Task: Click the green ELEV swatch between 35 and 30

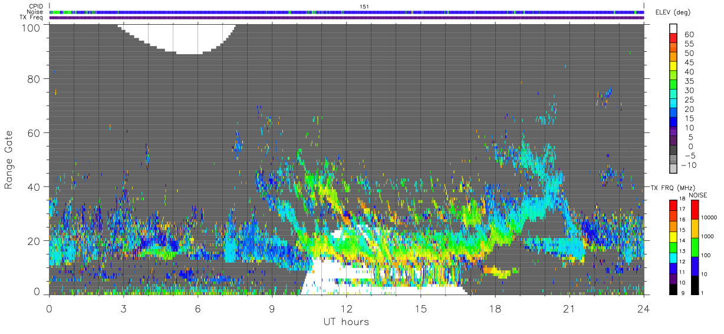Action: point(673,84)
